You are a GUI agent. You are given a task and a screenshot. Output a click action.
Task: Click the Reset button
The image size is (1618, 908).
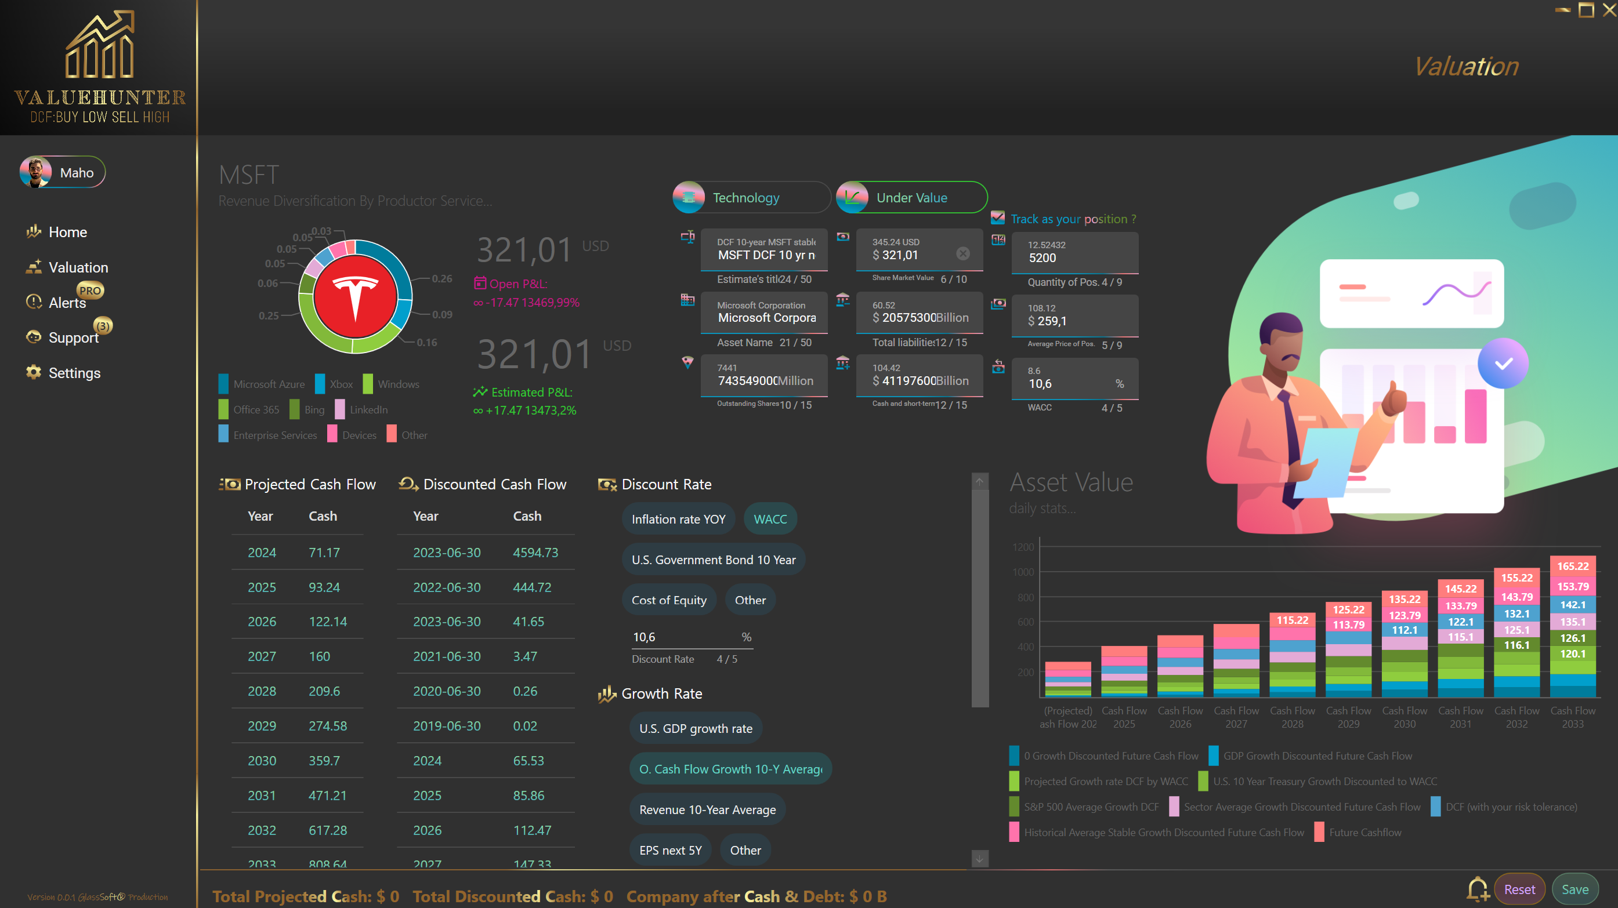(1519, 889)
